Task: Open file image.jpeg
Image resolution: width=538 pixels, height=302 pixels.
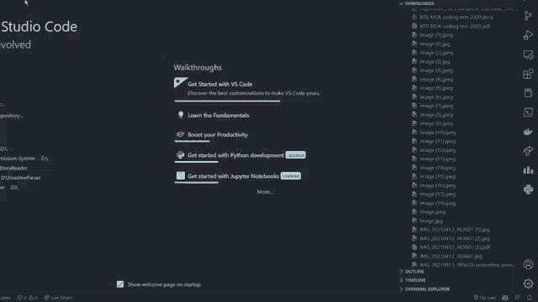Action: (x=433, y=212)
